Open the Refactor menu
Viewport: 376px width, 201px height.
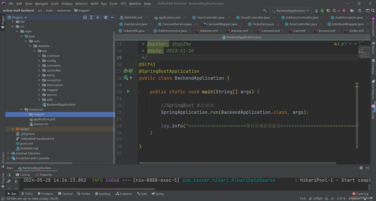81,4
